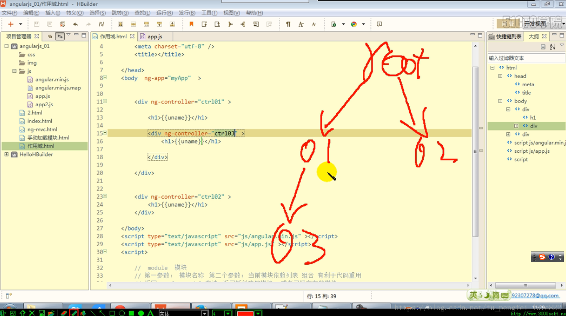Click the editor vertical scrollbar

pyautogui.click(x=475, y=152)
